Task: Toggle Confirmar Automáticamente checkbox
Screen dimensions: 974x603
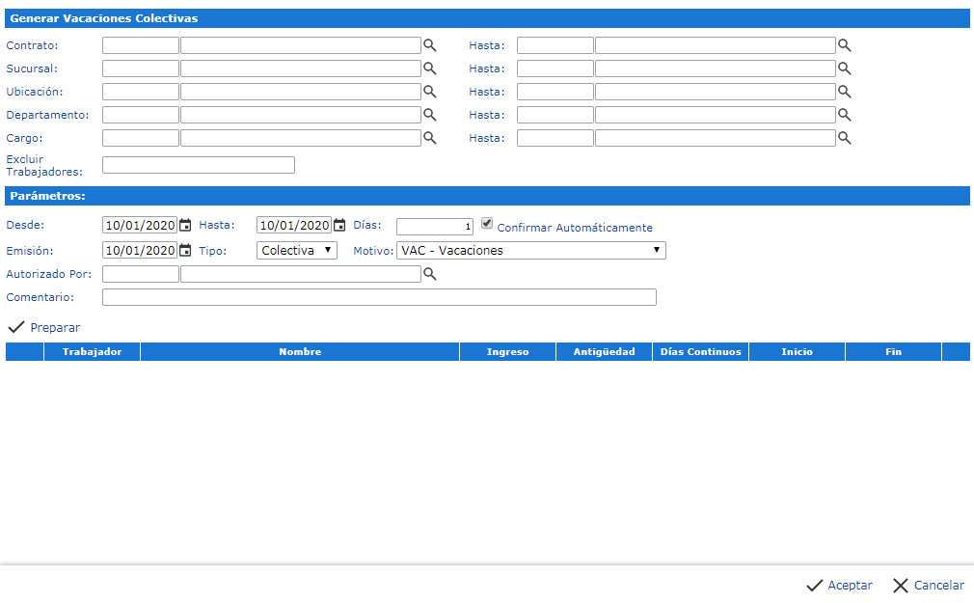Action: point(487,223)
